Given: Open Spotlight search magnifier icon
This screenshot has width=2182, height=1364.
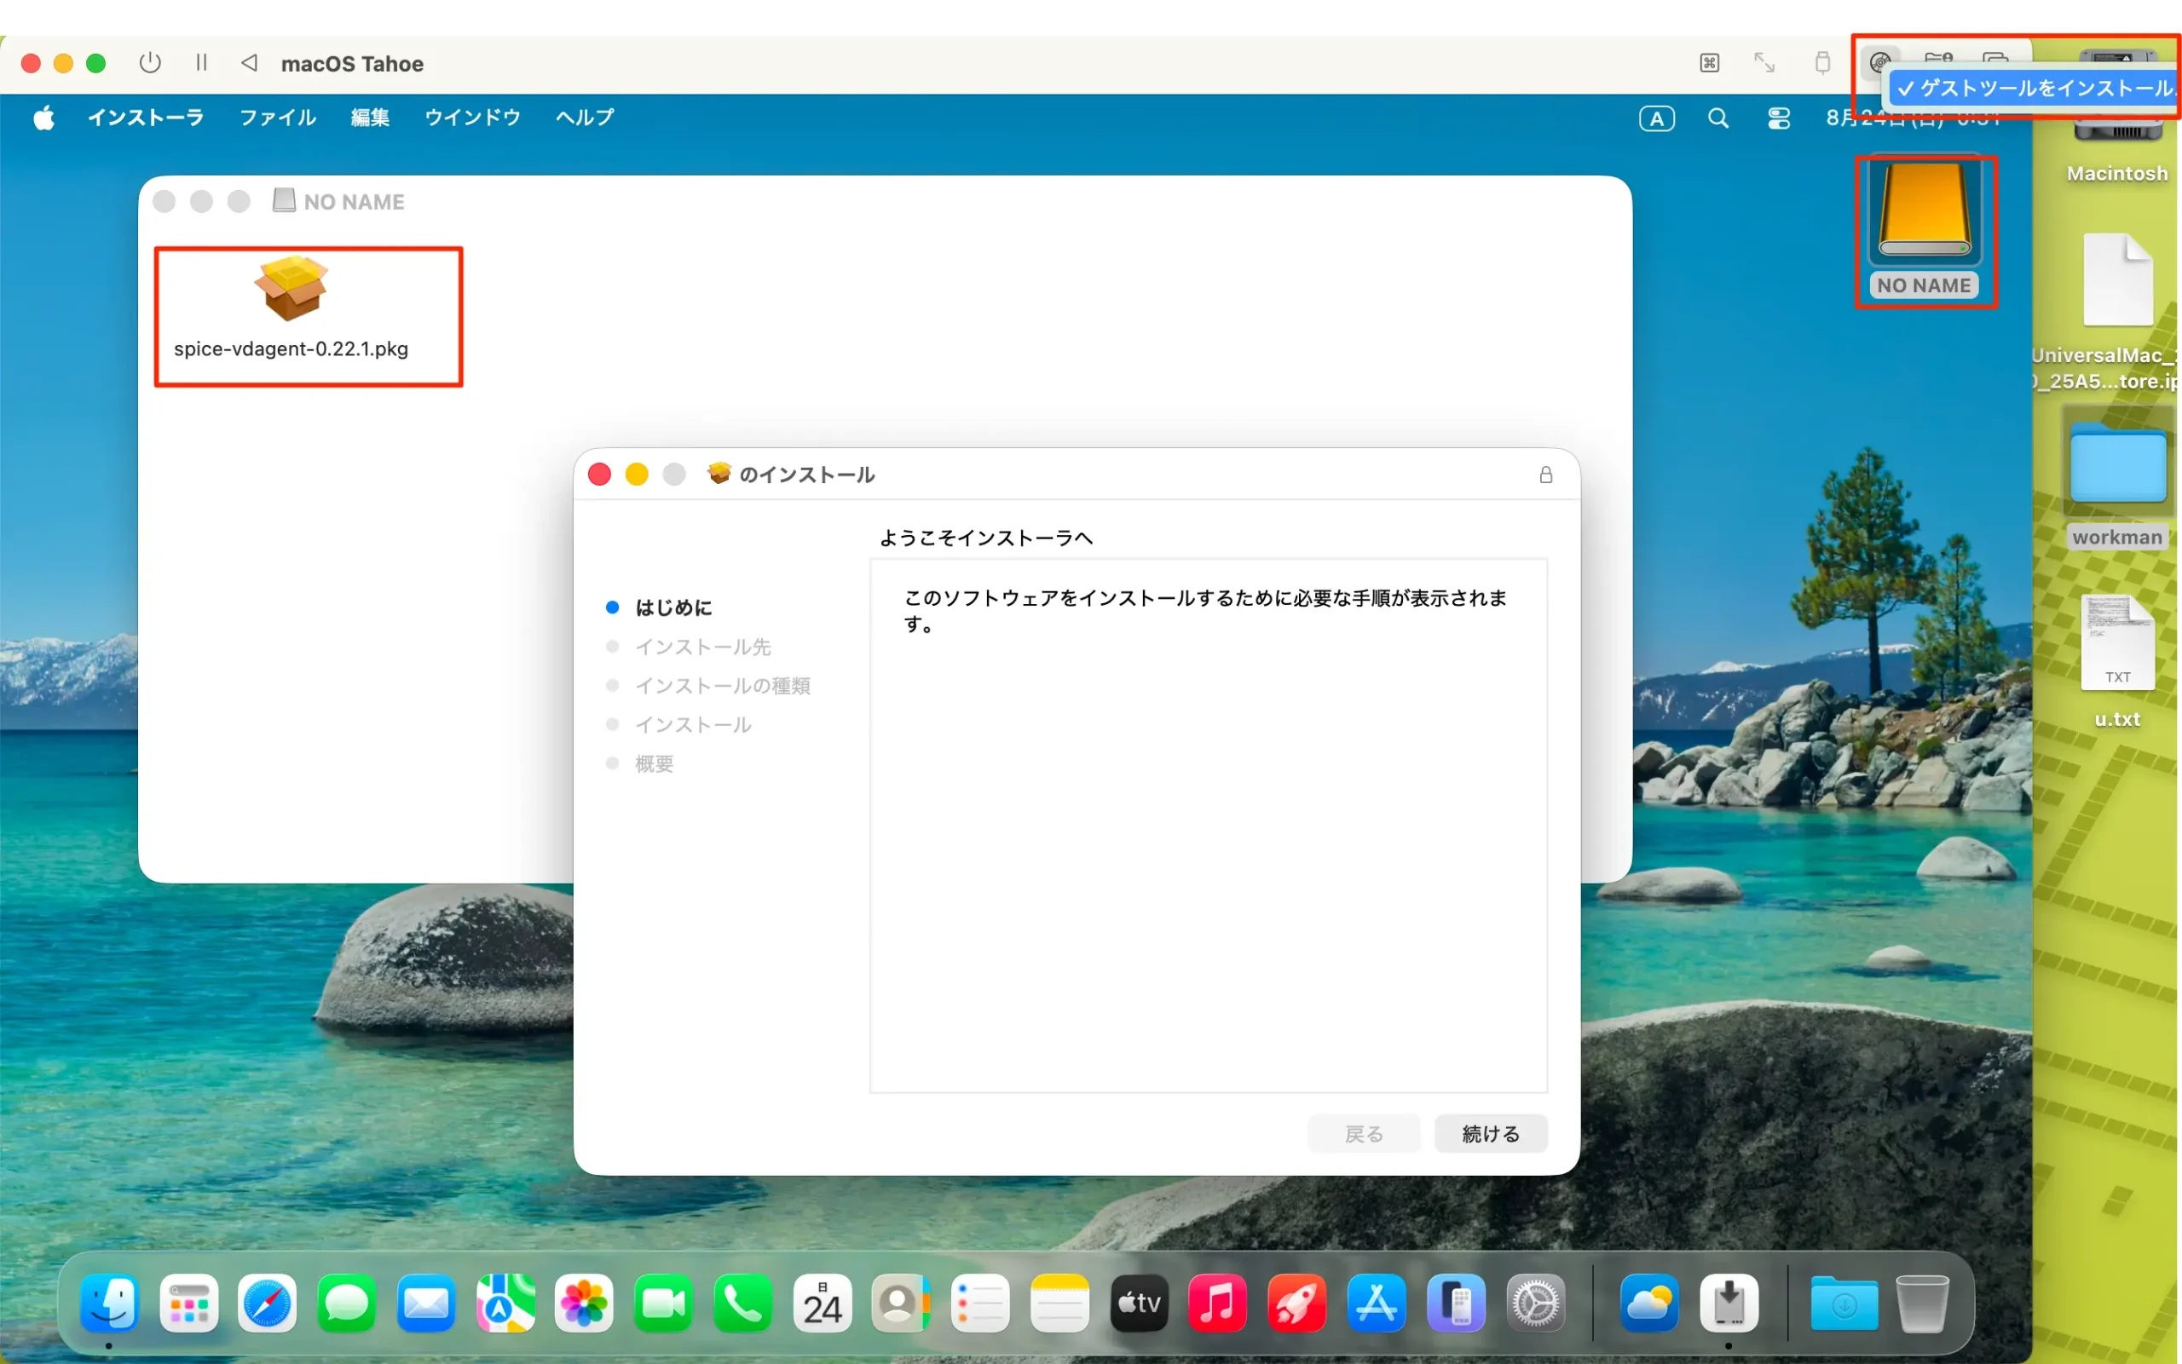Looking at the screenshot, I should click(1718, 119).
